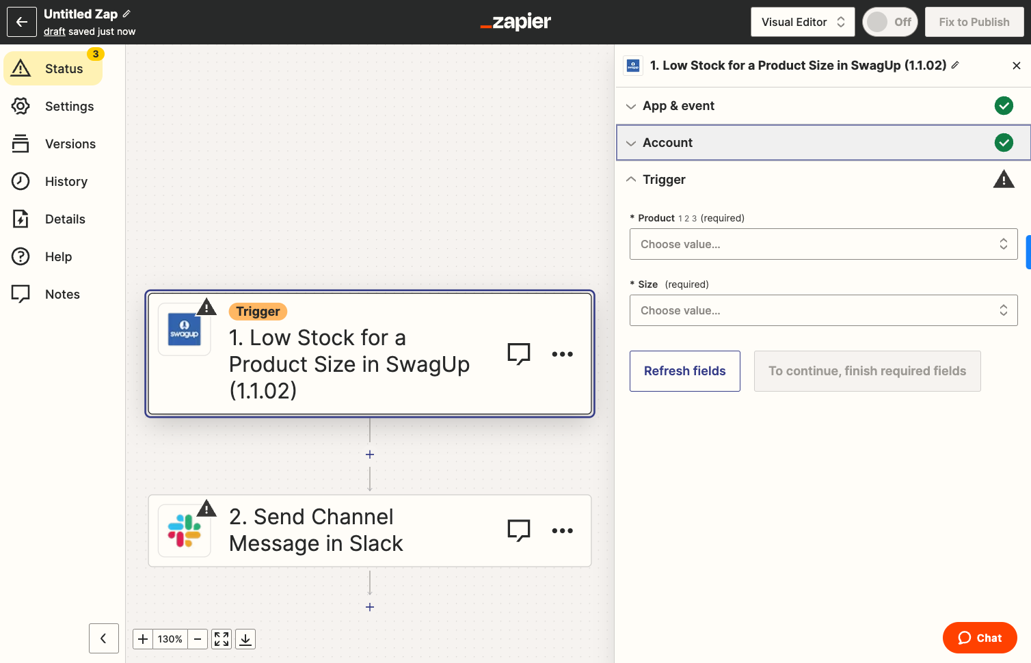The width and height of the screenshot is (1031, 663).
Task: Click the Slack app icon in step 2
Action: tap(185, 531)
